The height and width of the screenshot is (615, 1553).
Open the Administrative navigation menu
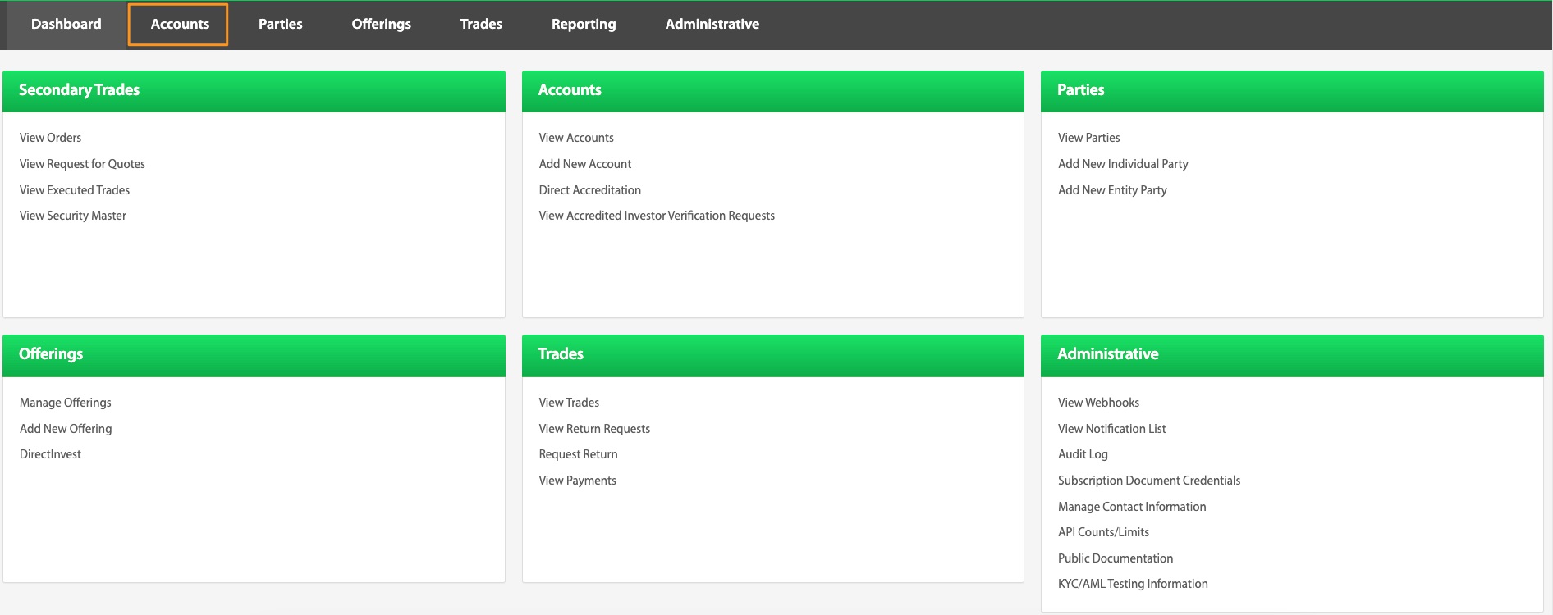pos(712,24)
